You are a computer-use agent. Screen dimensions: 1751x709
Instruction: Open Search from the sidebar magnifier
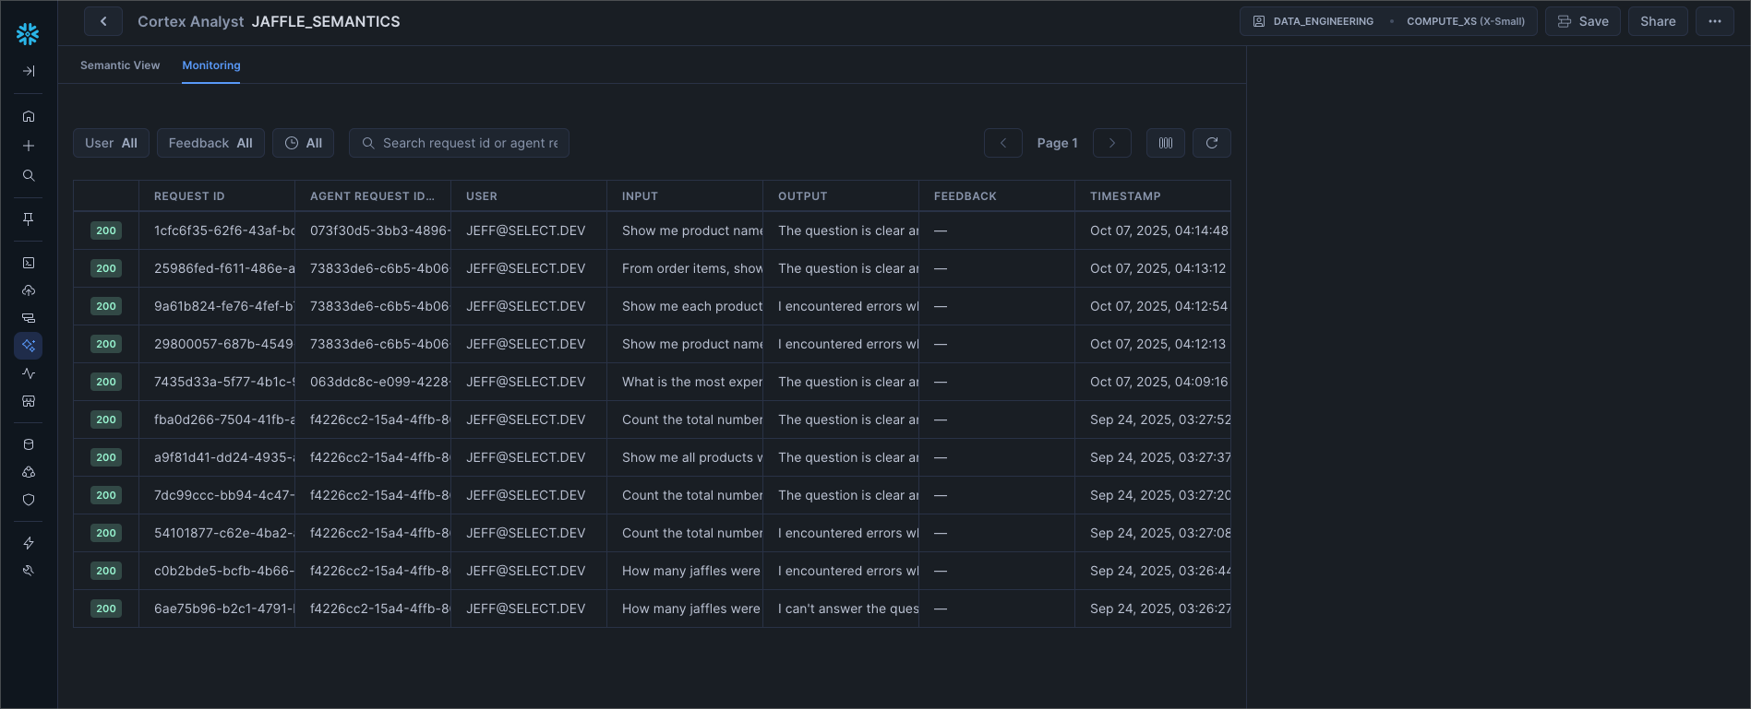tap(29, 175)
